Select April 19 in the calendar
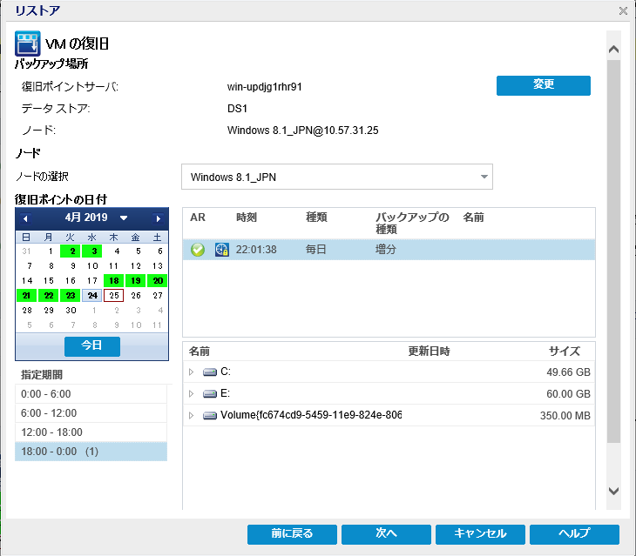The image size is (636, 556). click(135, 281)
